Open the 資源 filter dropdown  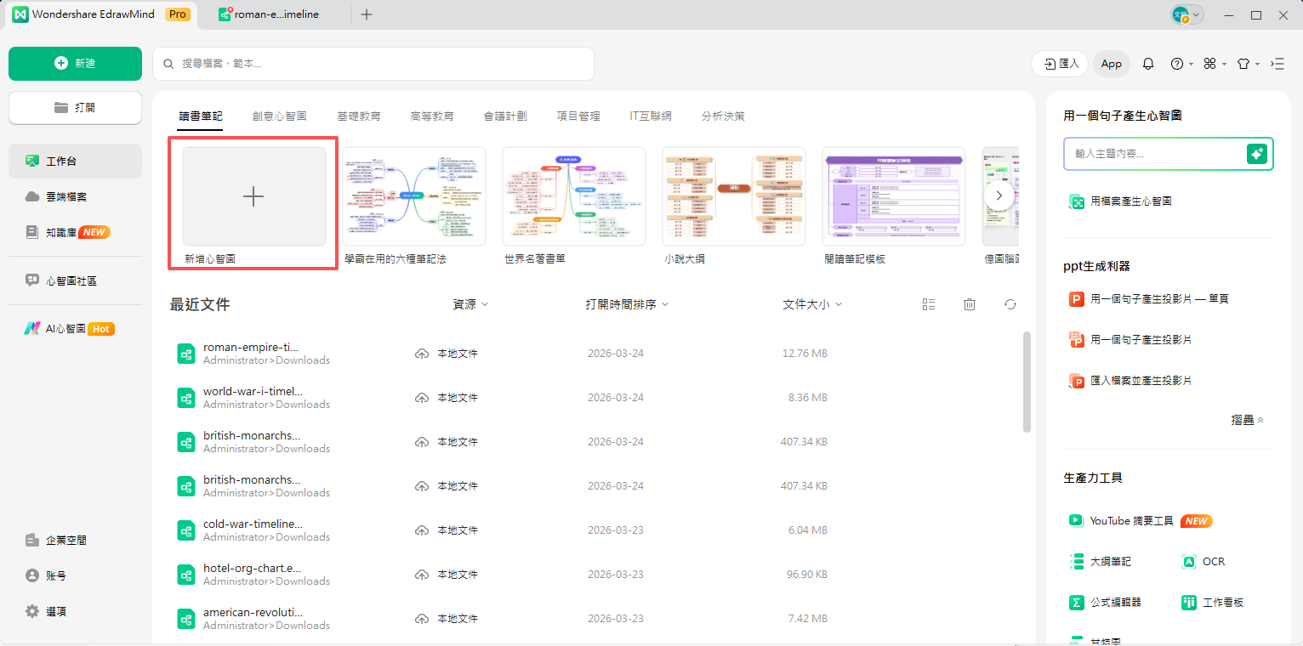pos(470,303)
